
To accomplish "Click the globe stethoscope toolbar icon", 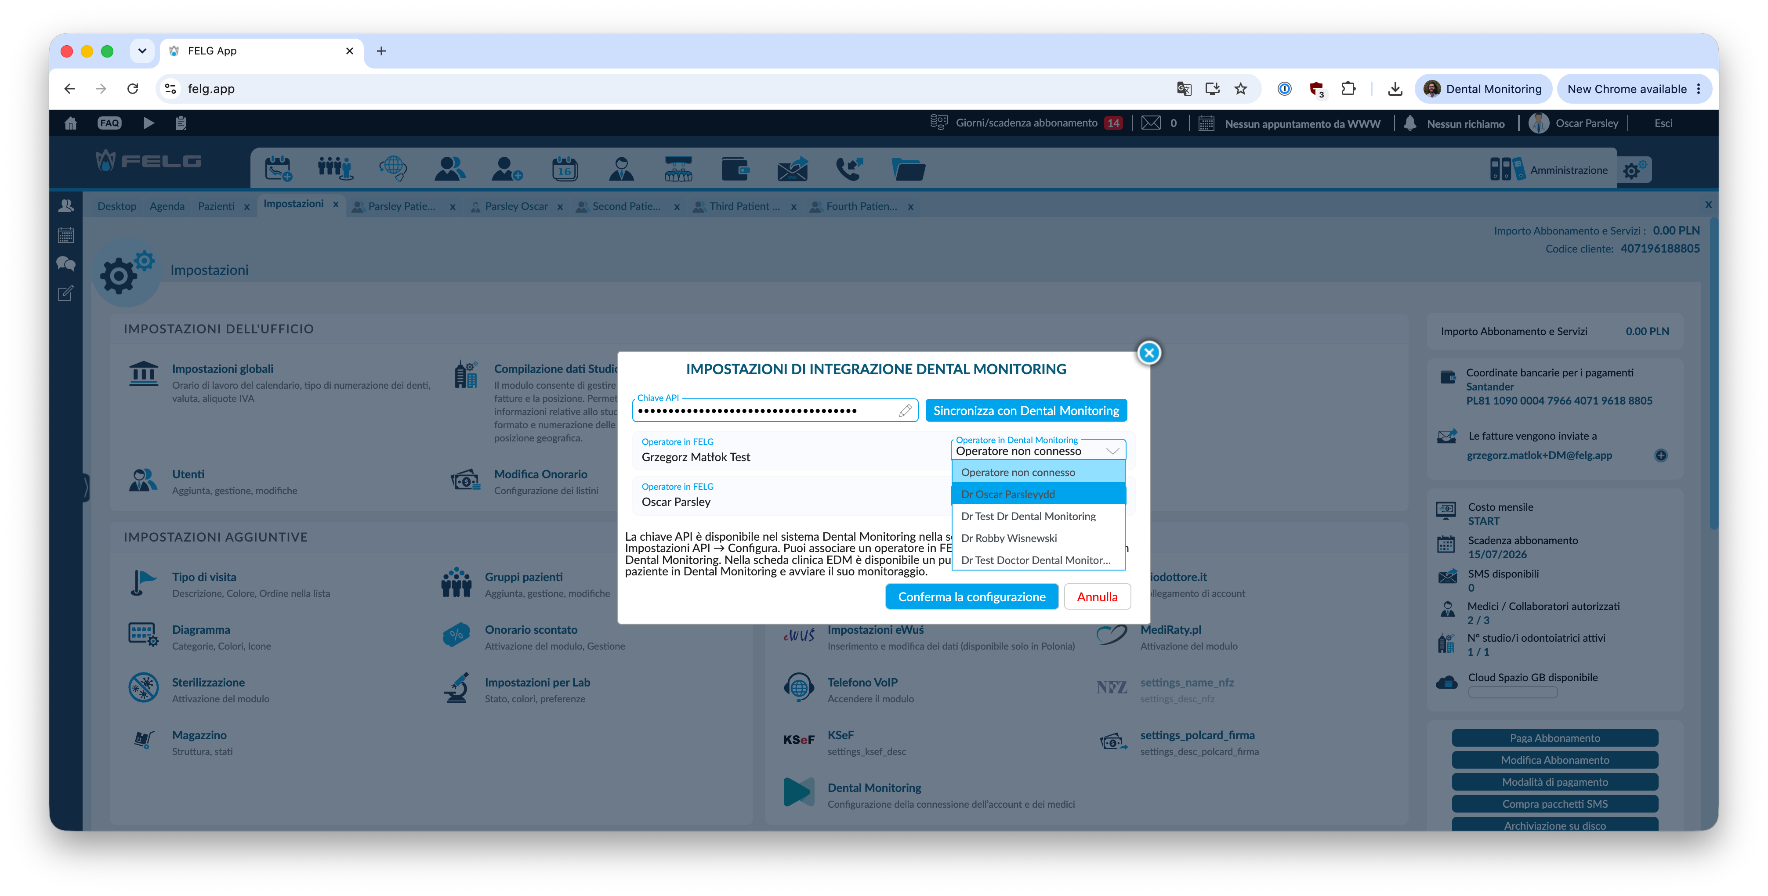I will [393, 168].
